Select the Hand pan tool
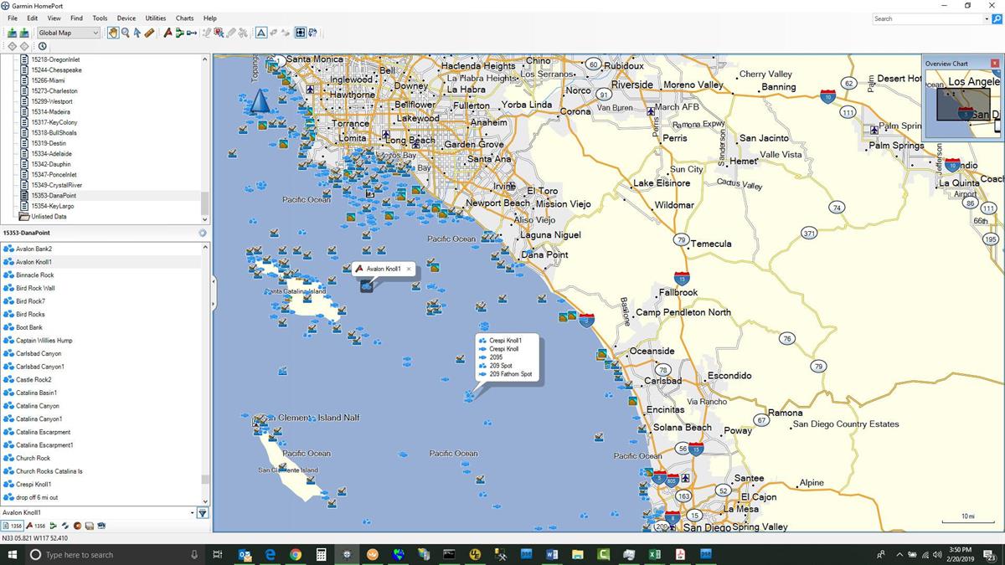Screen dimensions: 1005x565 113,33
